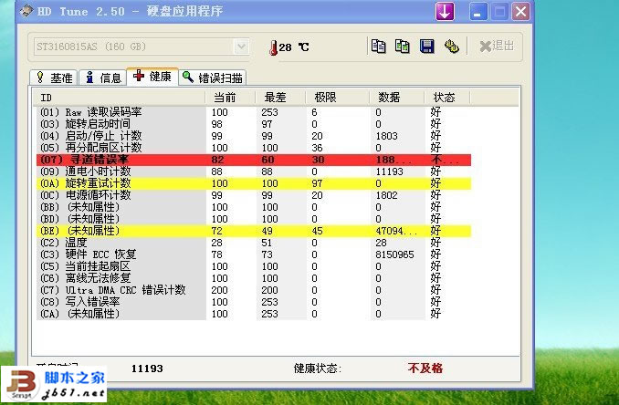Image resolution: width=619 pixels, height=405 pixels.
Task: Click the data value 8150965
Action: [394, 254]
